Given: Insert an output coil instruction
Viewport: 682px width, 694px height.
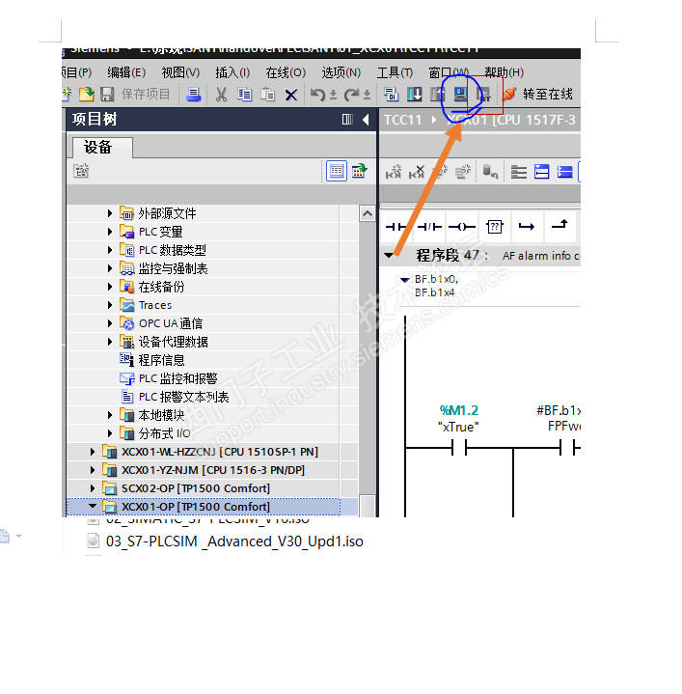Looking at the screenshot, I should tap(462, 227).
